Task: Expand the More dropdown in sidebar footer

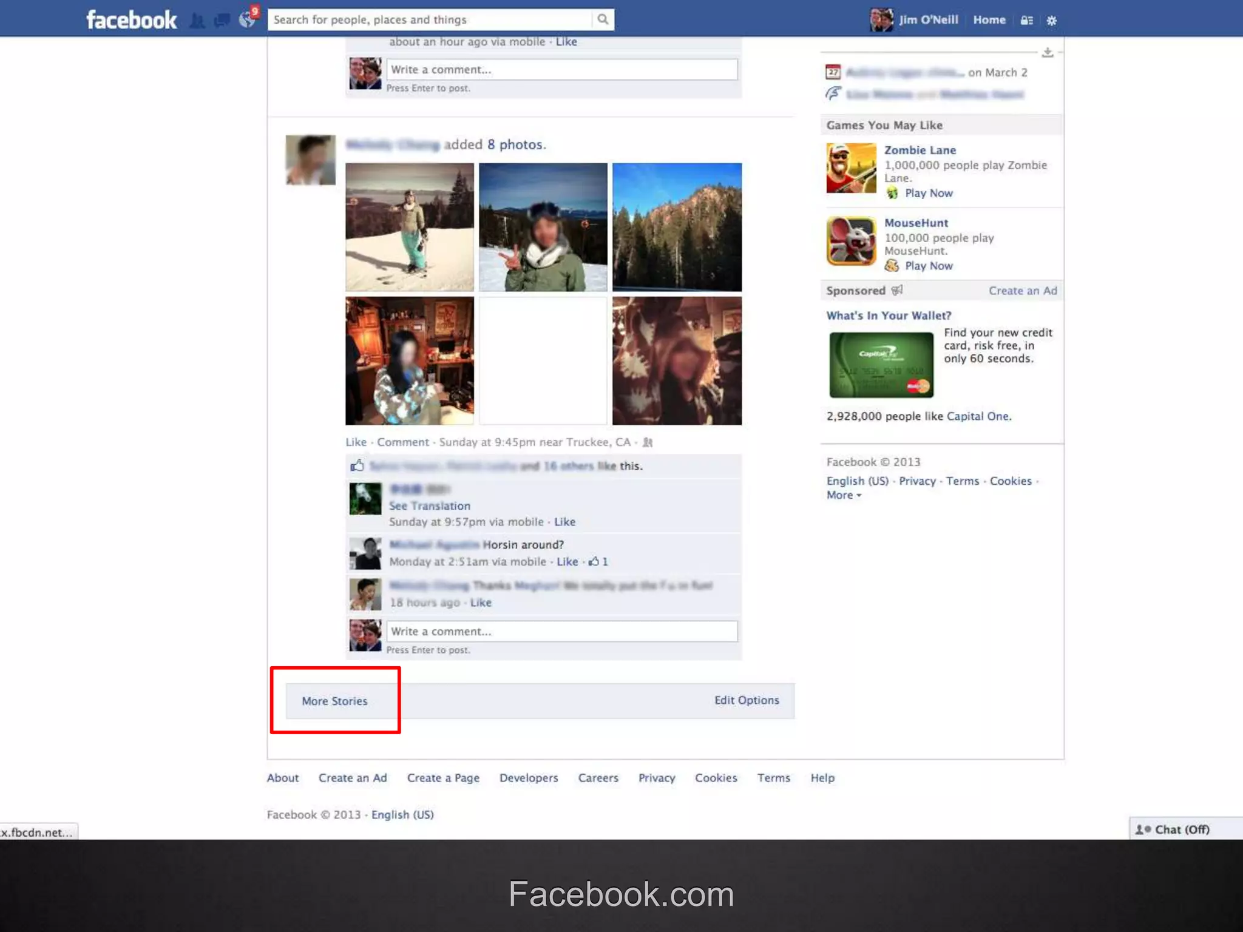Action: tap(844, 495)
